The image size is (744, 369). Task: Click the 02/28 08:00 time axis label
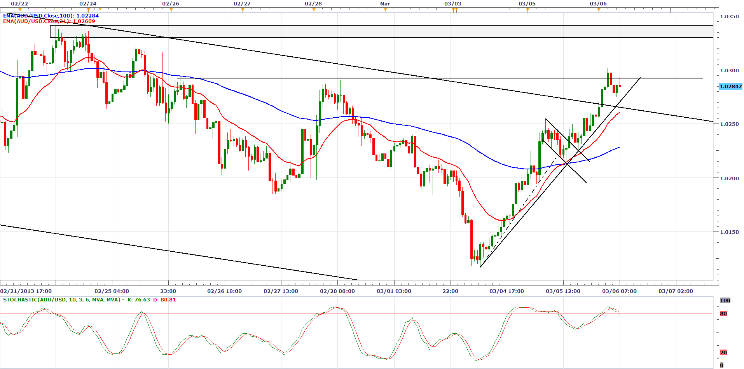tap(337, 291)
